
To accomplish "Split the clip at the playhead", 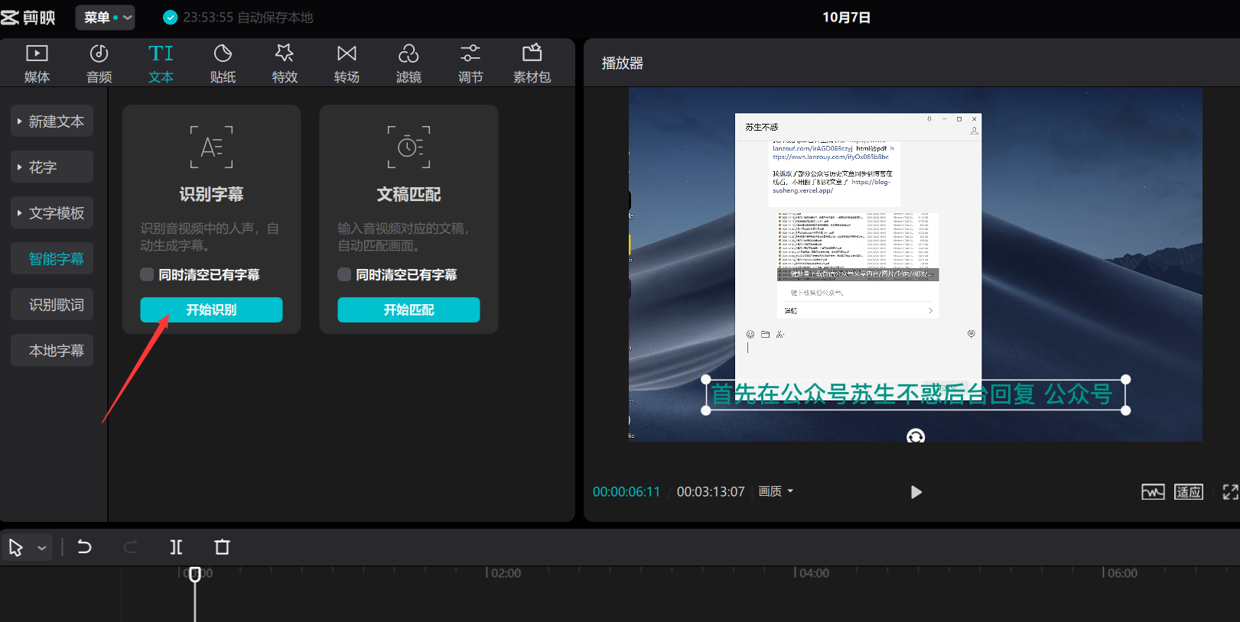I will point(176,547).
